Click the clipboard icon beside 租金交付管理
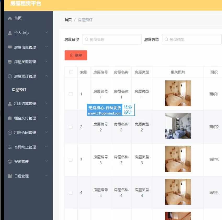222x220 pixels. click(x=10, y=118)
